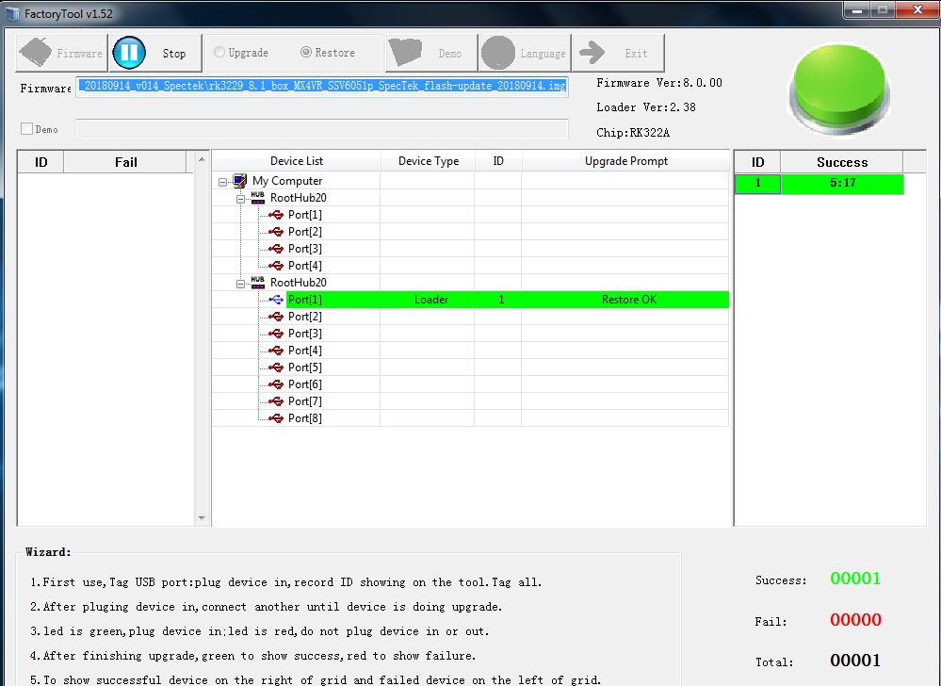
Task: Click the big green status LED button
Action: (839, 89)
